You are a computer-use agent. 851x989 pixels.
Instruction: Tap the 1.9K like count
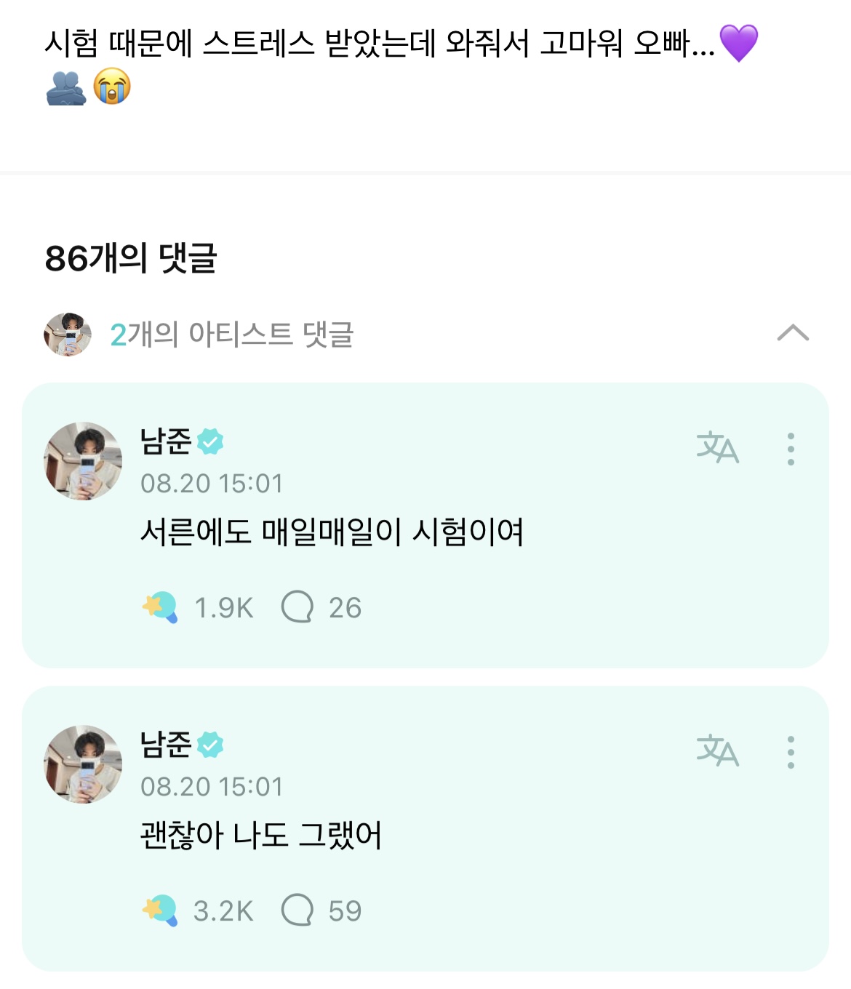point(224,608)
